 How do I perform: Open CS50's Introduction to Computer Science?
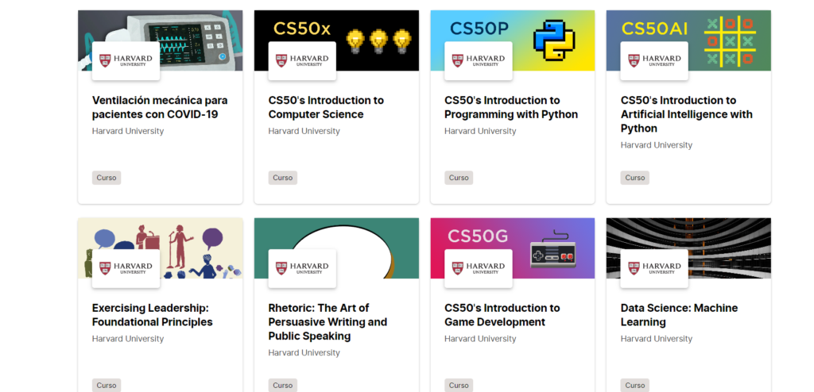coord(326,107)
